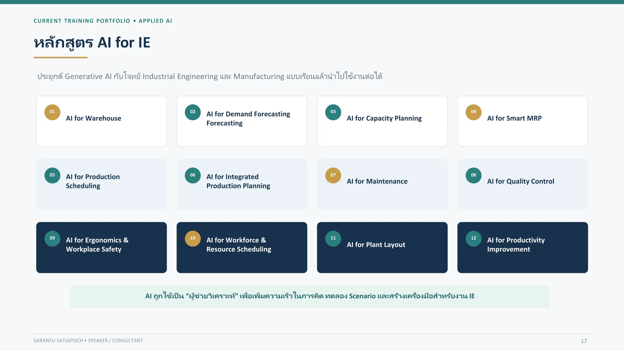Click the 'หลักสูตร AI for IE' slide title
The image size is (624, 351).
coord(92,43)
